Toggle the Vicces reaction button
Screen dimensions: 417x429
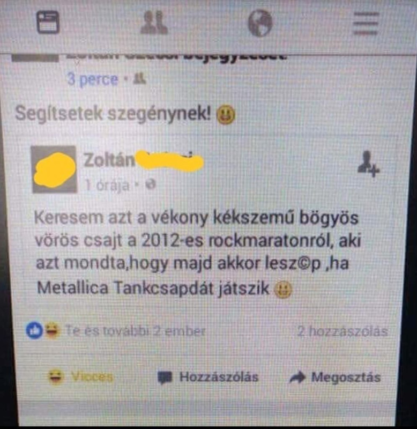80,377
